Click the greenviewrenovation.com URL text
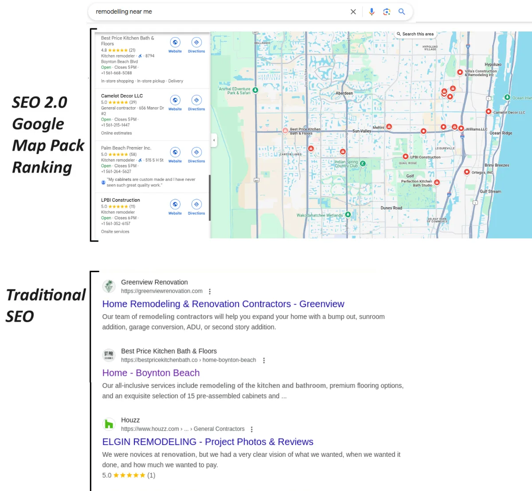532x491 pixels. point(162,291)
